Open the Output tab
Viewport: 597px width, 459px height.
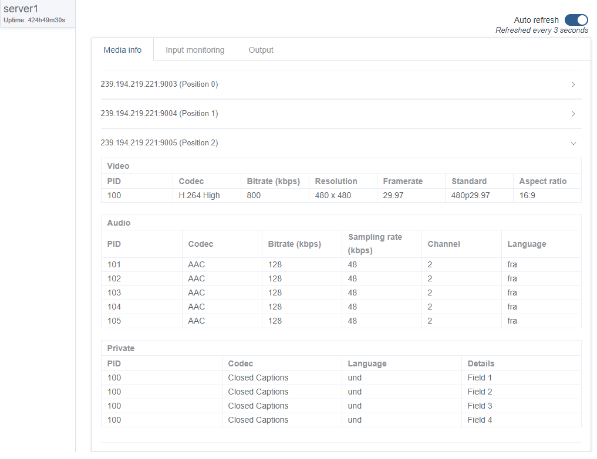[261, 50]
